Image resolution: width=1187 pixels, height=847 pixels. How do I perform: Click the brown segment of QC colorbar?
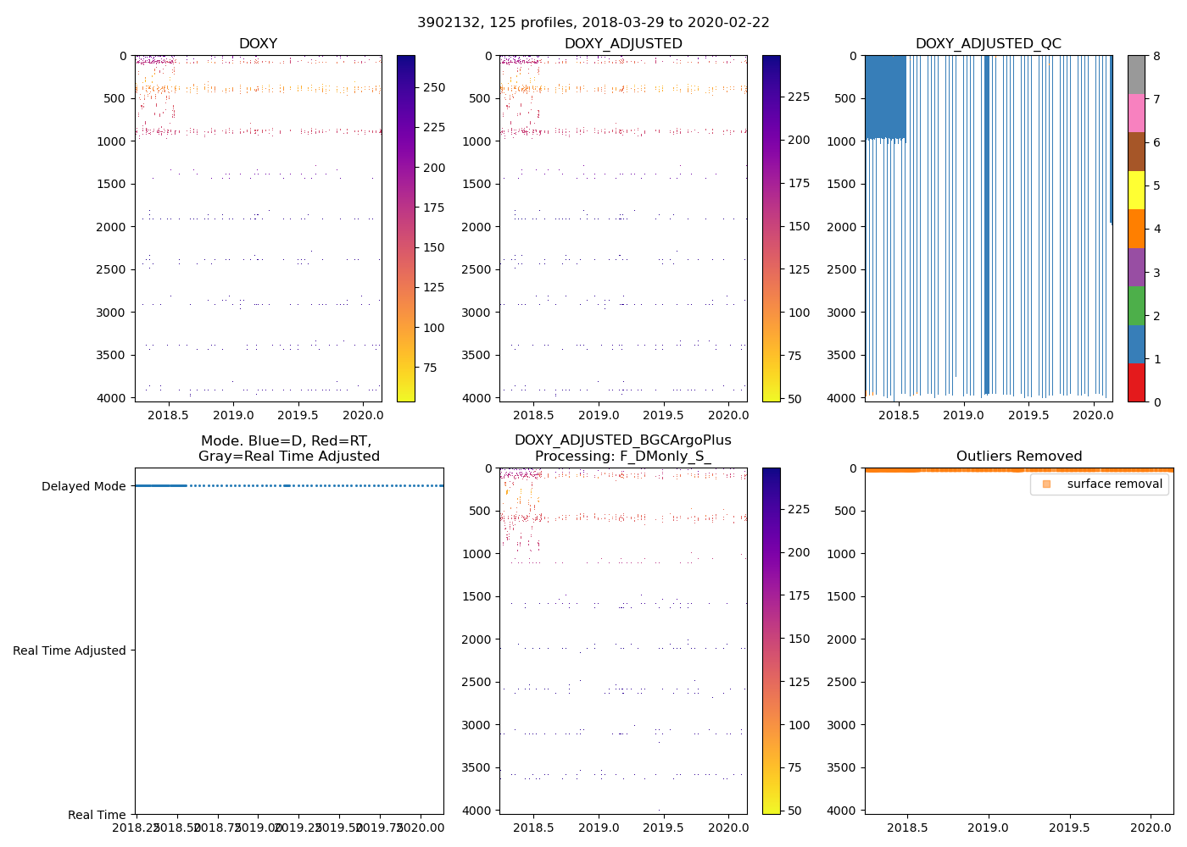tap(1136, 152)
